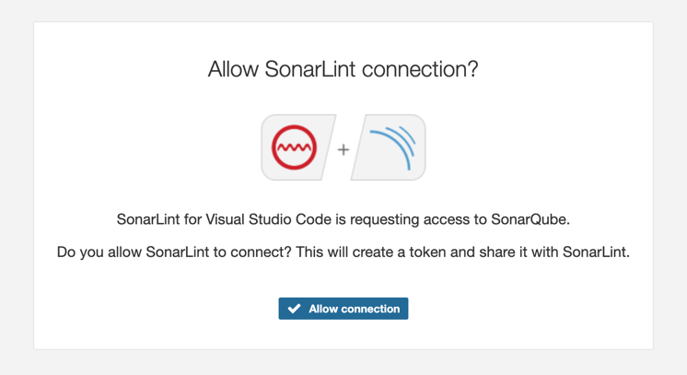Click the word 'SonarLint' in the heading
Viewport: 687px width, 375px height.
(309, 69)
